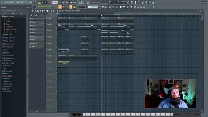Open the Browser/plugin picker view icon
Screen dimensions: 208x117
117,7
